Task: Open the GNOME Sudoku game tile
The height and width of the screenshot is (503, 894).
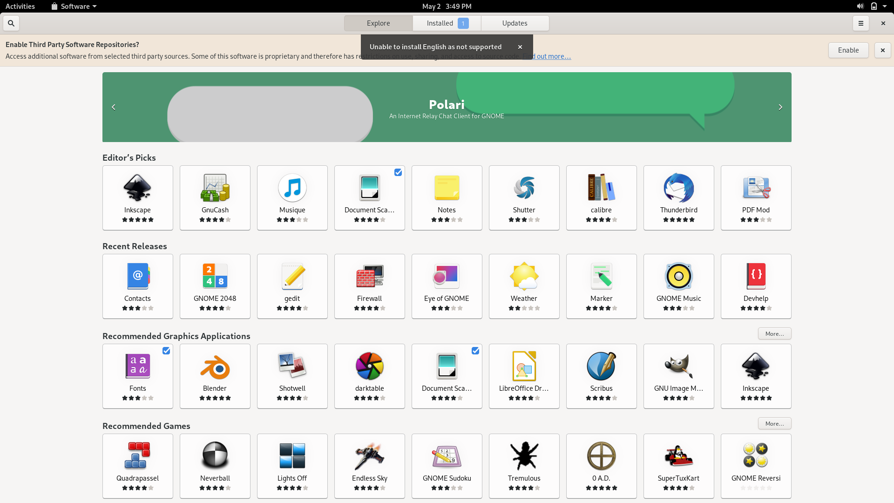Action: (x=447, y=466)
